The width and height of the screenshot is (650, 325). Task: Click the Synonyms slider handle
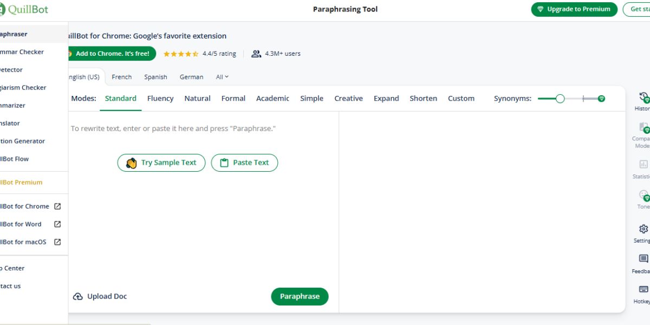pos(560,99)
